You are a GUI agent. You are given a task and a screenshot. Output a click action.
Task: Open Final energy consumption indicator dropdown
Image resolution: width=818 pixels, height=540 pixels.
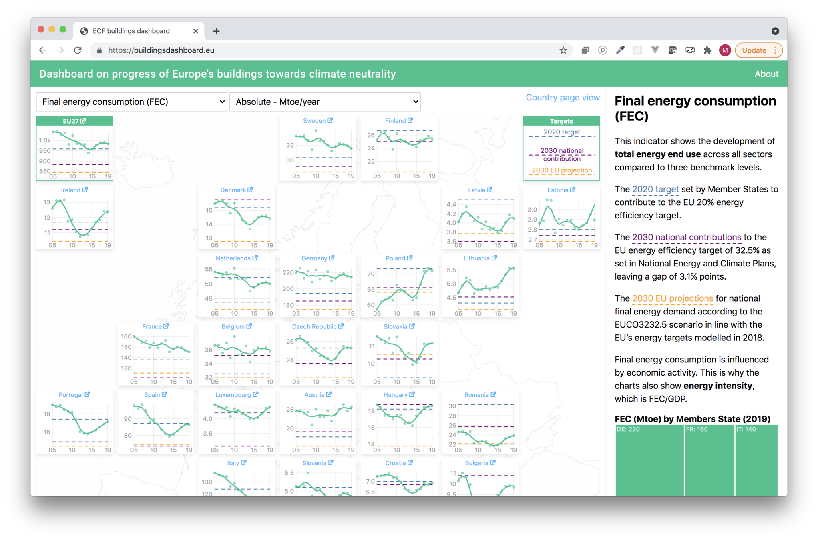(131, 102)
